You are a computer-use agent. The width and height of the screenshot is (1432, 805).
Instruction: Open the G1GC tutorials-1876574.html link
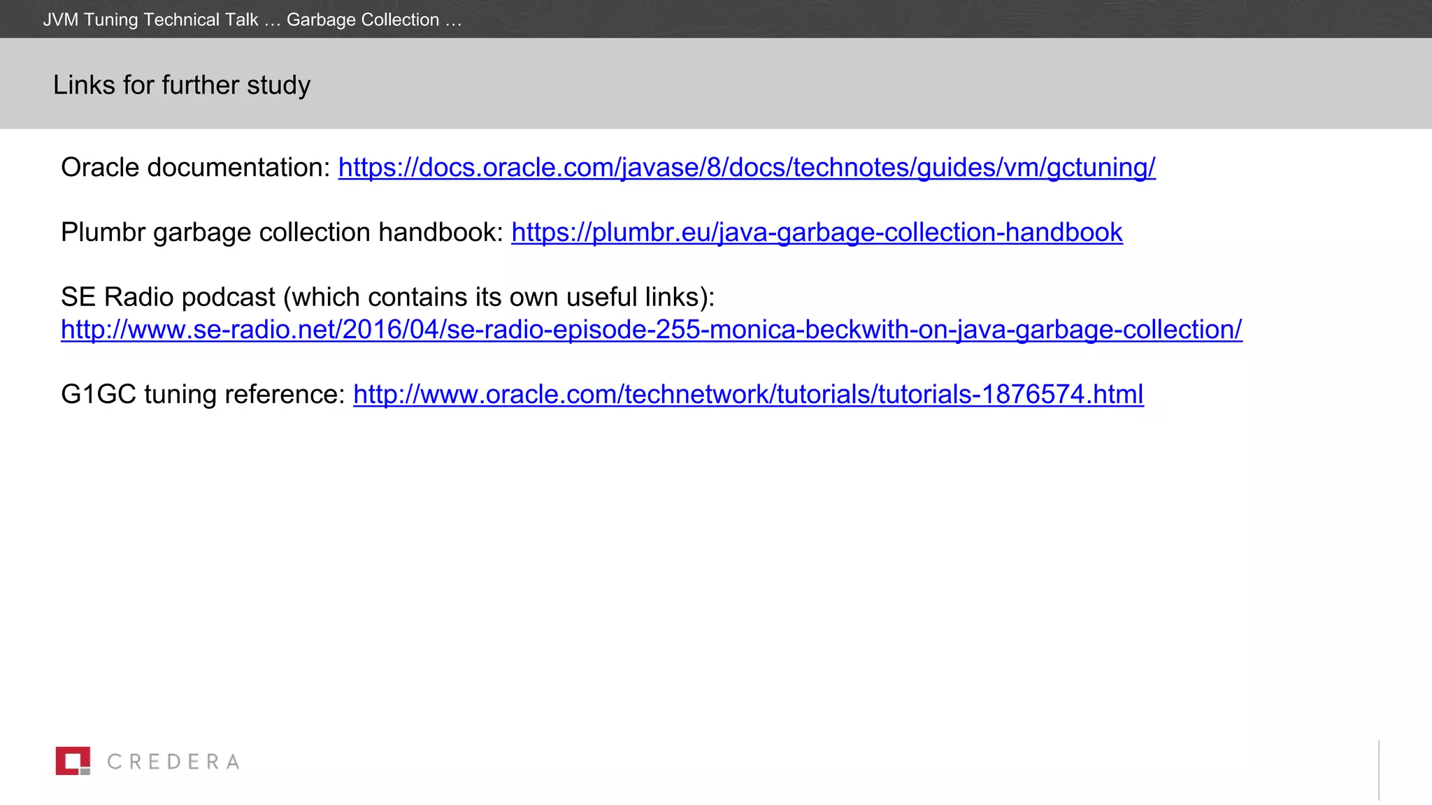pos(748,395)
